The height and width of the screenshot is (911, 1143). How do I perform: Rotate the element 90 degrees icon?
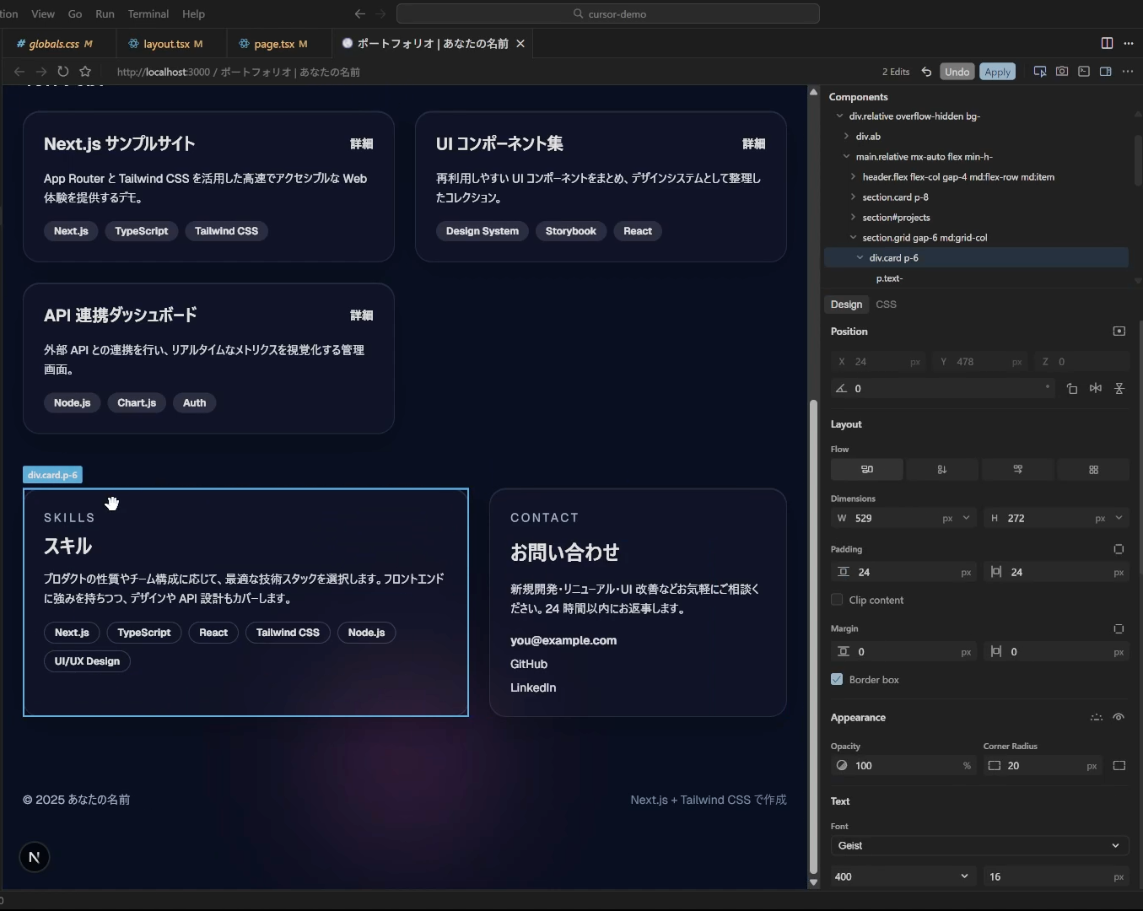[x=1071, y=389]
